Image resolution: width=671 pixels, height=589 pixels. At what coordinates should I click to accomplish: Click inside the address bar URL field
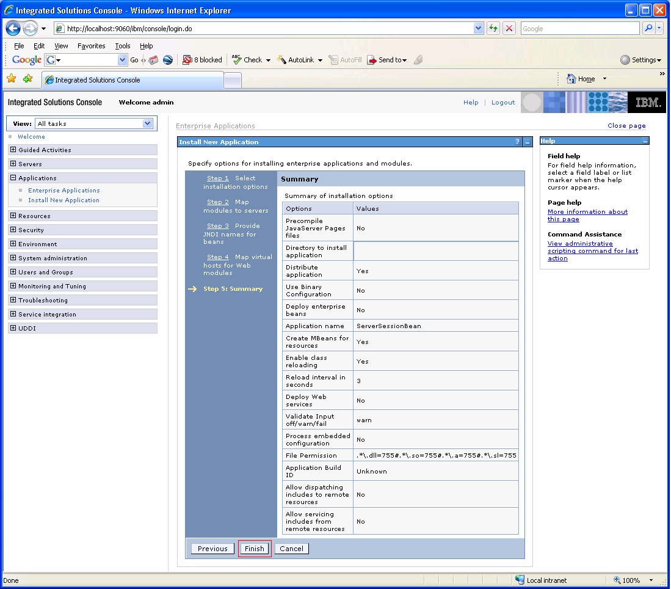[x=270, y=29]
